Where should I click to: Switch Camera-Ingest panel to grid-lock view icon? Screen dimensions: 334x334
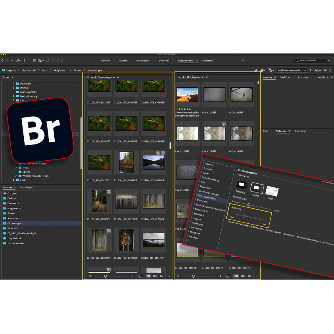140,276
